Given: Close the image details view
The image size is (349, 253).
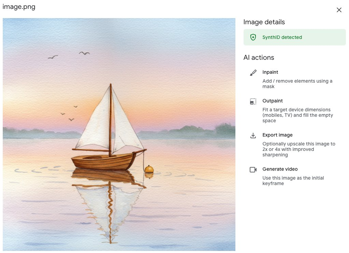Looking at the screenshot, I should tap(339, 10).
